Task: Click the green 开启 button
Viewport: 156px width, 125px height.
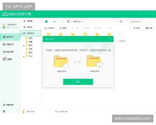Action: [78, 82]
